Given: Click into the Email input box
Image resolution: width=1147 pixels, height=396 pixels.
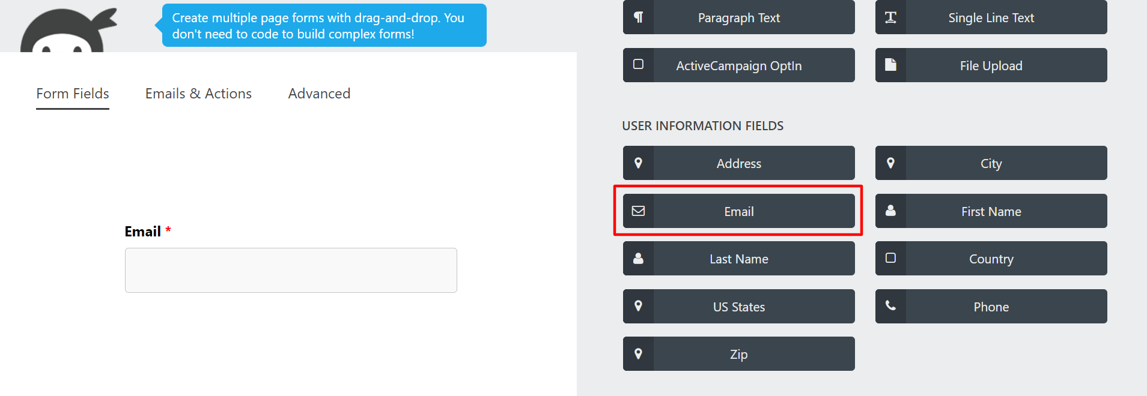Looking at the screenshot, I should tap(291, 270).
